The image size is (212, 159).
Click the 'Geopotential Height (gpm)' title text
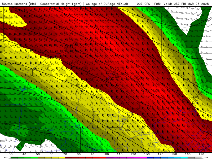tap(61, 4)
